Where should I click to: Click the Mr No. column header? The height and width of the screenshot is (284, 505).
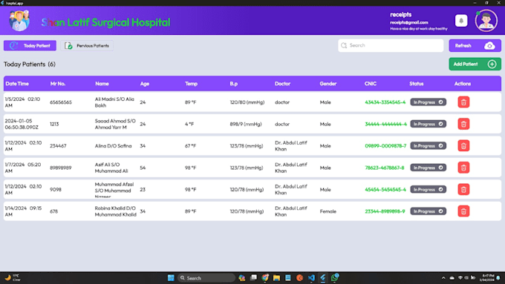point(58,84)
